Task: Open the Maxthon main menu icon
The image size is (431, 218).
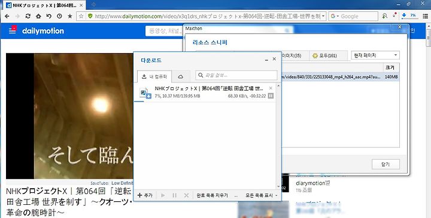Action: point(425,16)
